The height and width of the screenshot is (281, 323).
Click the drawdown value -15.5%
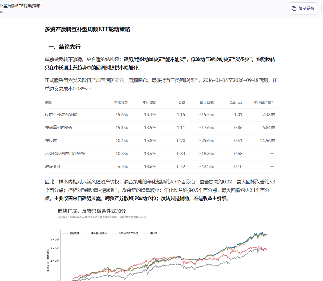coord(206,115)
